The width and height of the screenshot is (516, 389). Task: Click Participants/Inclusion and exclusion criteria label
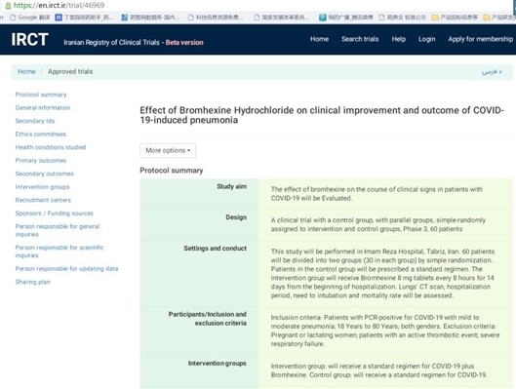pos(208,319)
